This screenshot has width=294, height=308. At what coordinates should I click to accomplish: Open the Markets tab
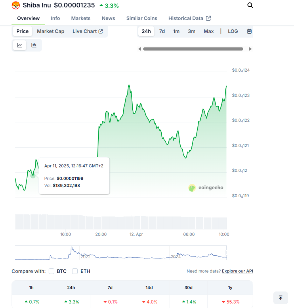[x=81, y=18]
